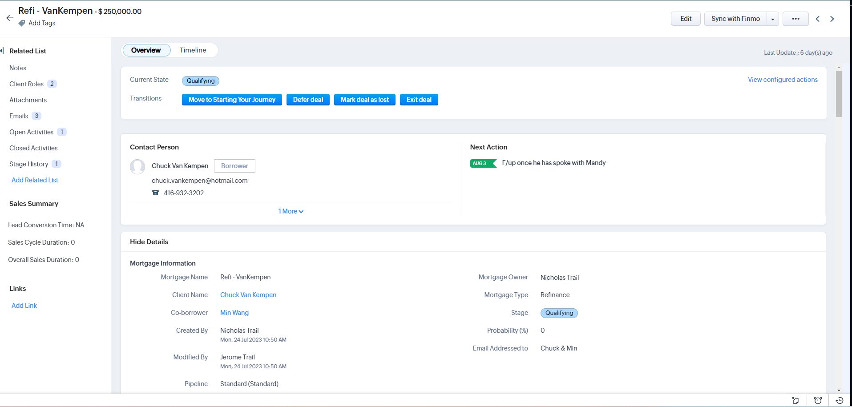
Task: Switch to the Timeline tab
Action: pos(193,50)
